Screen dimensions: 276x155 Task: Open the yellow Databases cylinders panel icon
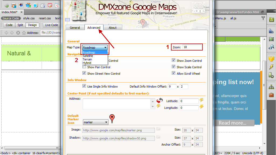pos(271,59)
